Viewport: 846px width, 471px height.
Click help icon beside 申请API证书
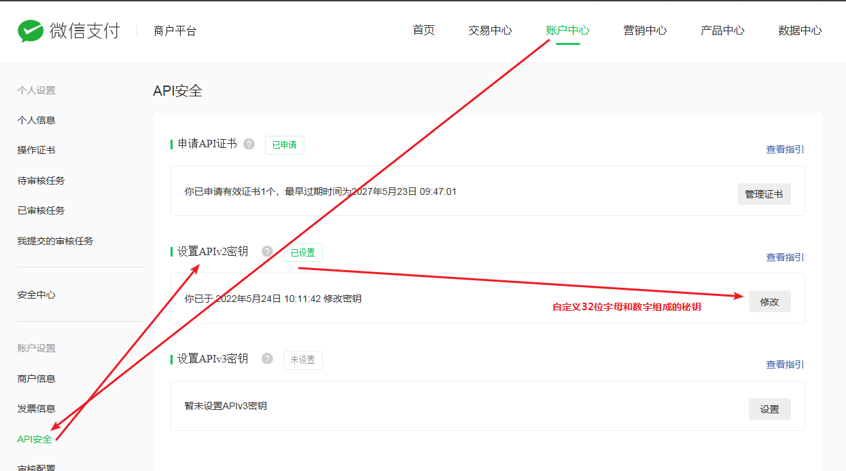[x=249, y=144]
